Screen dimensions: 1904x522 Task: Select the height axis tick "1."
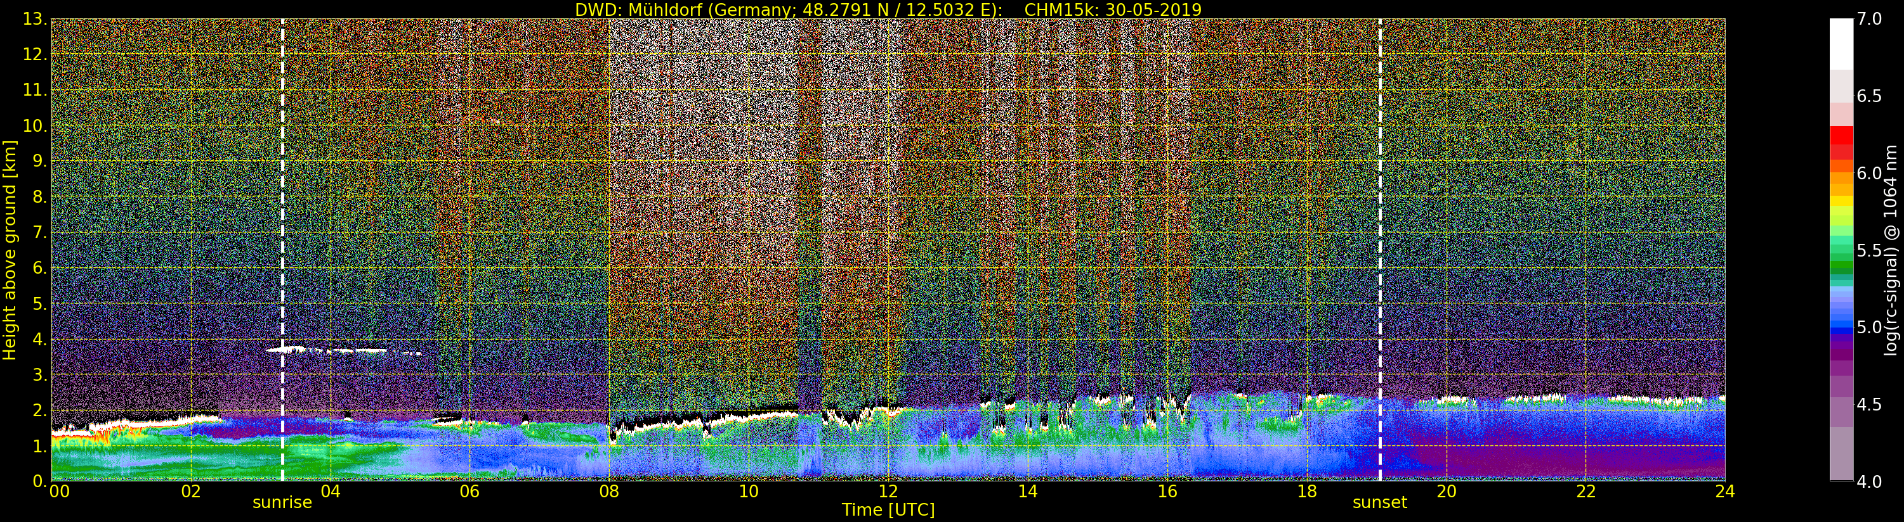click(x=39, y=445)
